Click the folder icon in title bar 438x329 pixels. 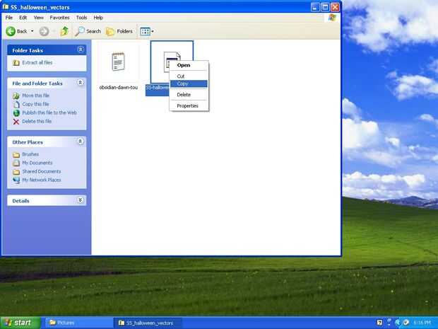pyautogui.click(x=6, y=6)
